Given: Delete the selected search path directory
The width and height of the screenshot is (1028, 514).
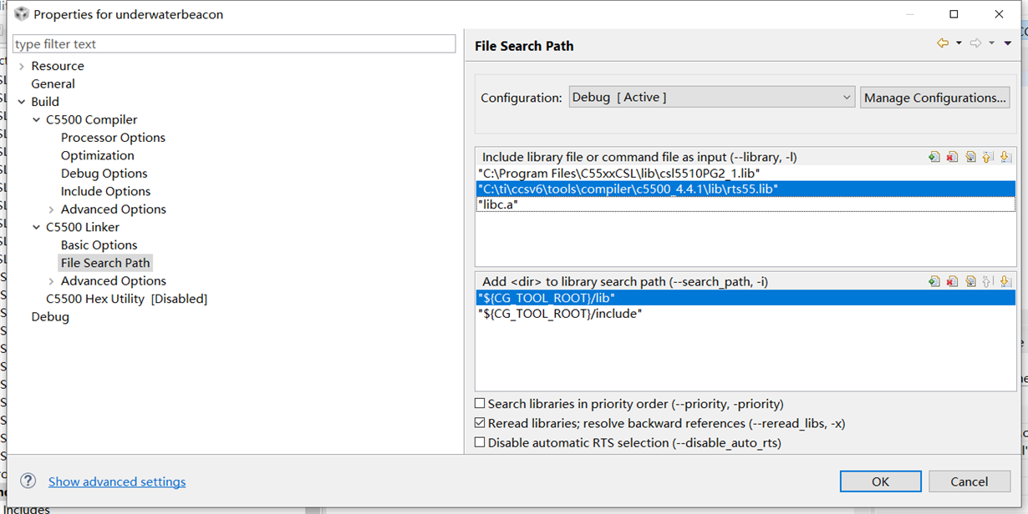Looking at the screenshot, I should click(952, 282).
